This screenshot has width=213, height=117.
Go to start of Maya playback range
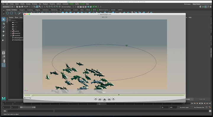pos(192,103)
